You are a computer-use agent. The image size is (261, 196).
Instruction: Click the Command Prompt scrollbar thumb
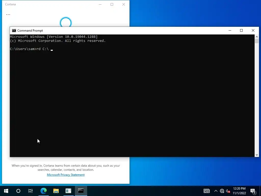pos(257,41)
